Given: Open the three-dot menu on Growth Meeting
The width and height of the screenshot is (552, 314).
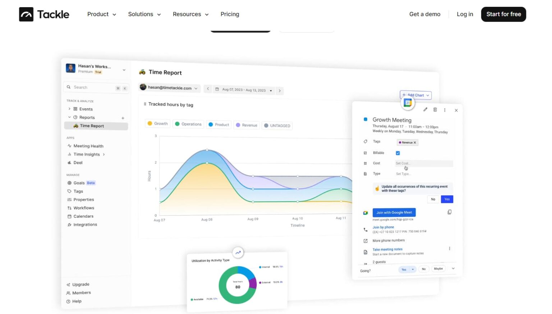Looking at the screenshot, I should (x=445, y=110).
